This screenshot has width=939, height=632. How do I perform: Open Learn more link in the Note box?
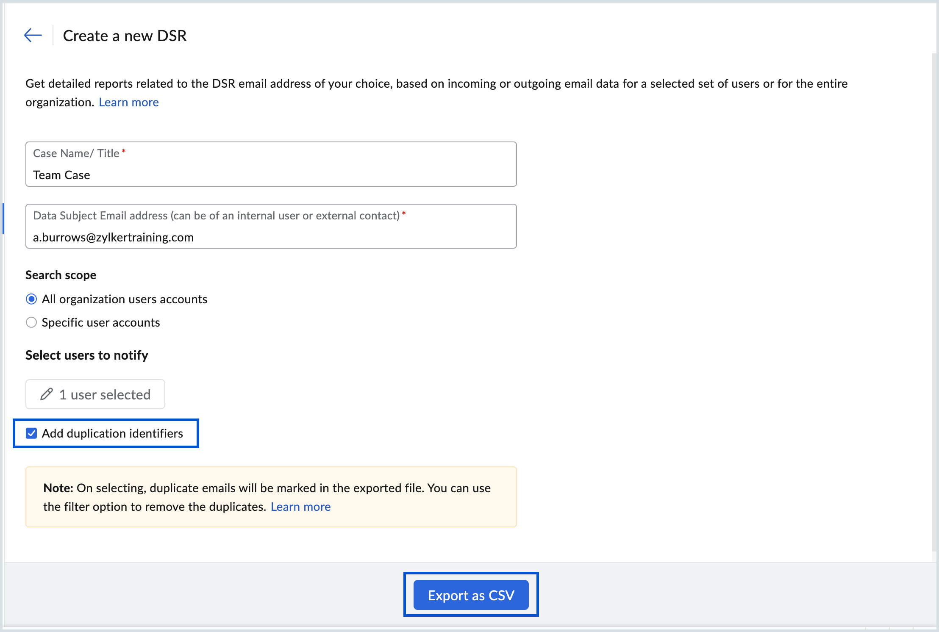[x=300, y=507]
